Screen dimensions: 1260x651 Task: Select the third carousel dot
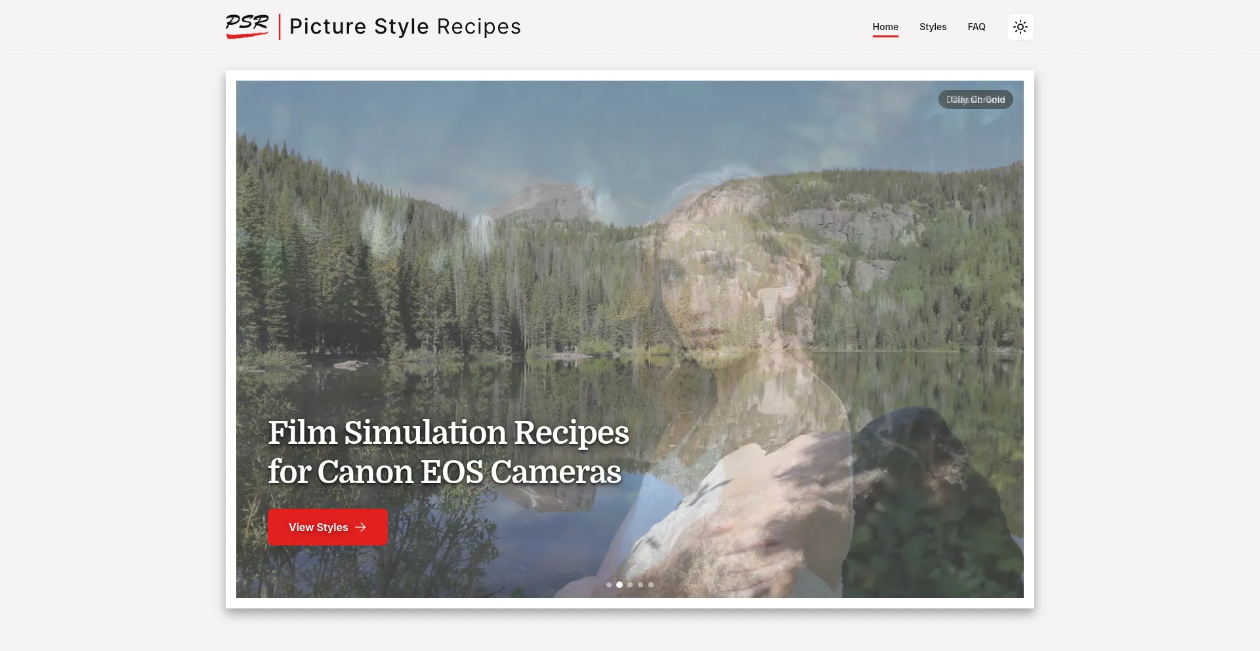point(630,585)
